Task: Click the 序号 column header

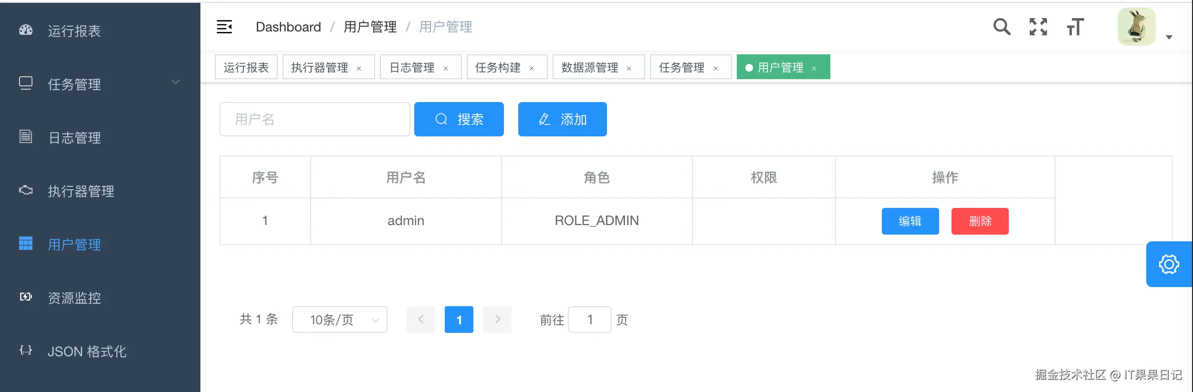Action: click(265, 177)
